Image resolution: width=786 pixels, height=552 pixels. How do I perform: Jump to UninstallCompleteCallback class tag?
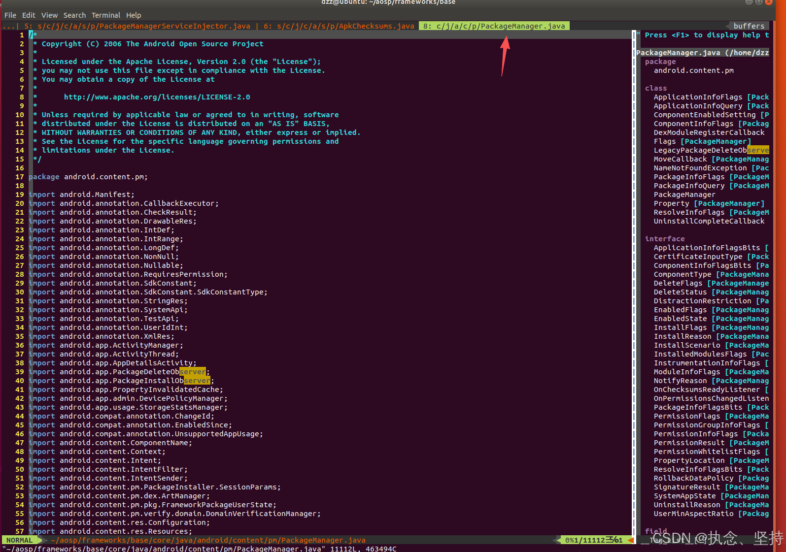(x=709, y=221)
